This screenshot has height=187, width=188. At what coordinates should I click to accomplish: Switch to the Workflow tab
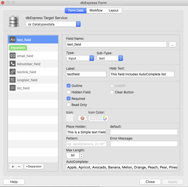[96, 10]
